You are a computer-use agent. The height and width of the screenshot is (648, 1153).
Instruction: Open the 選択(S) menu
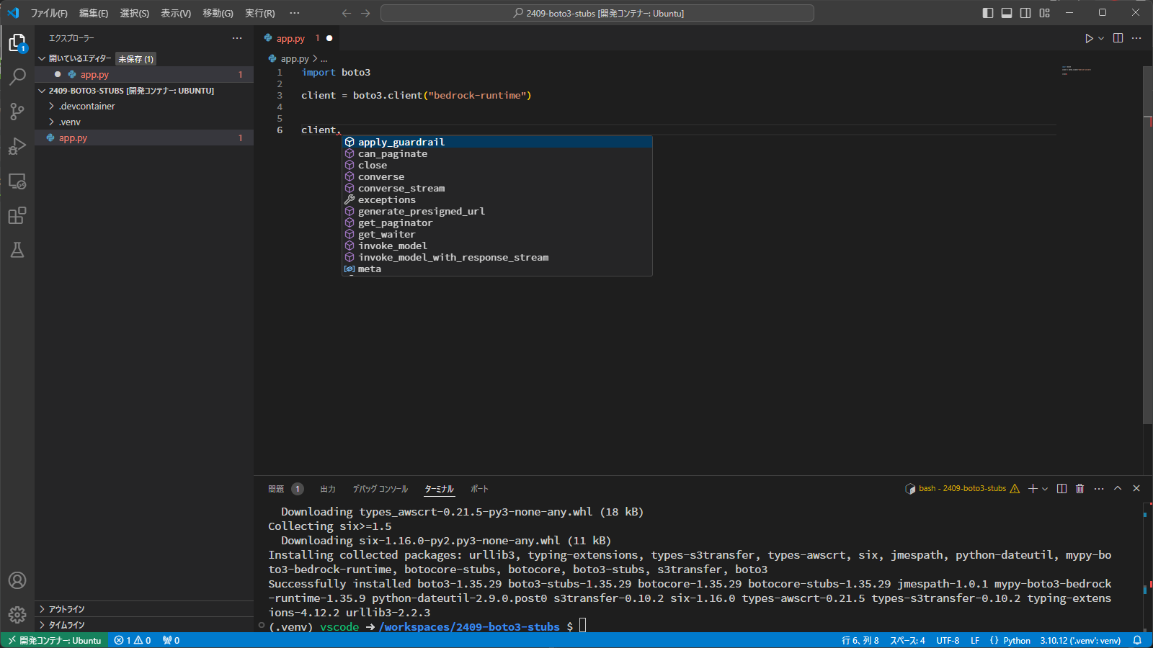[135, 13]
